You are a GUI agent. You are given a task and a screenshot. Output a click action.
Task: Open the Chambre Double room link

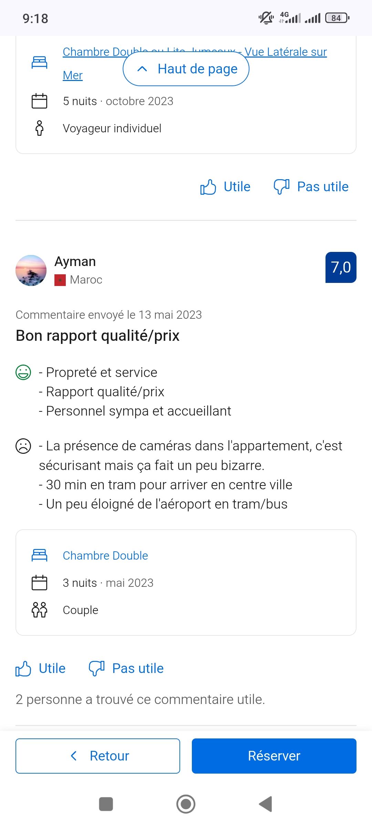point(105,555)
